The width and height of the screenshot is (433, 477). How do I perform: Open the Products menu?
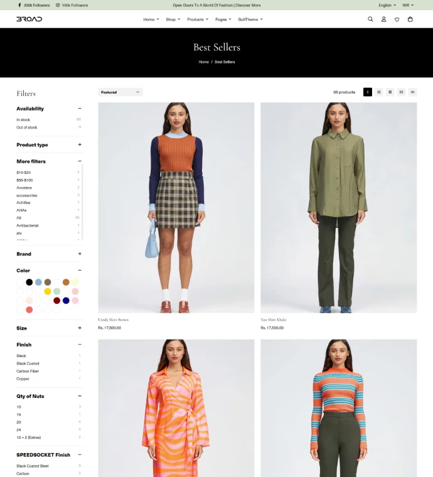click(198, 19)
